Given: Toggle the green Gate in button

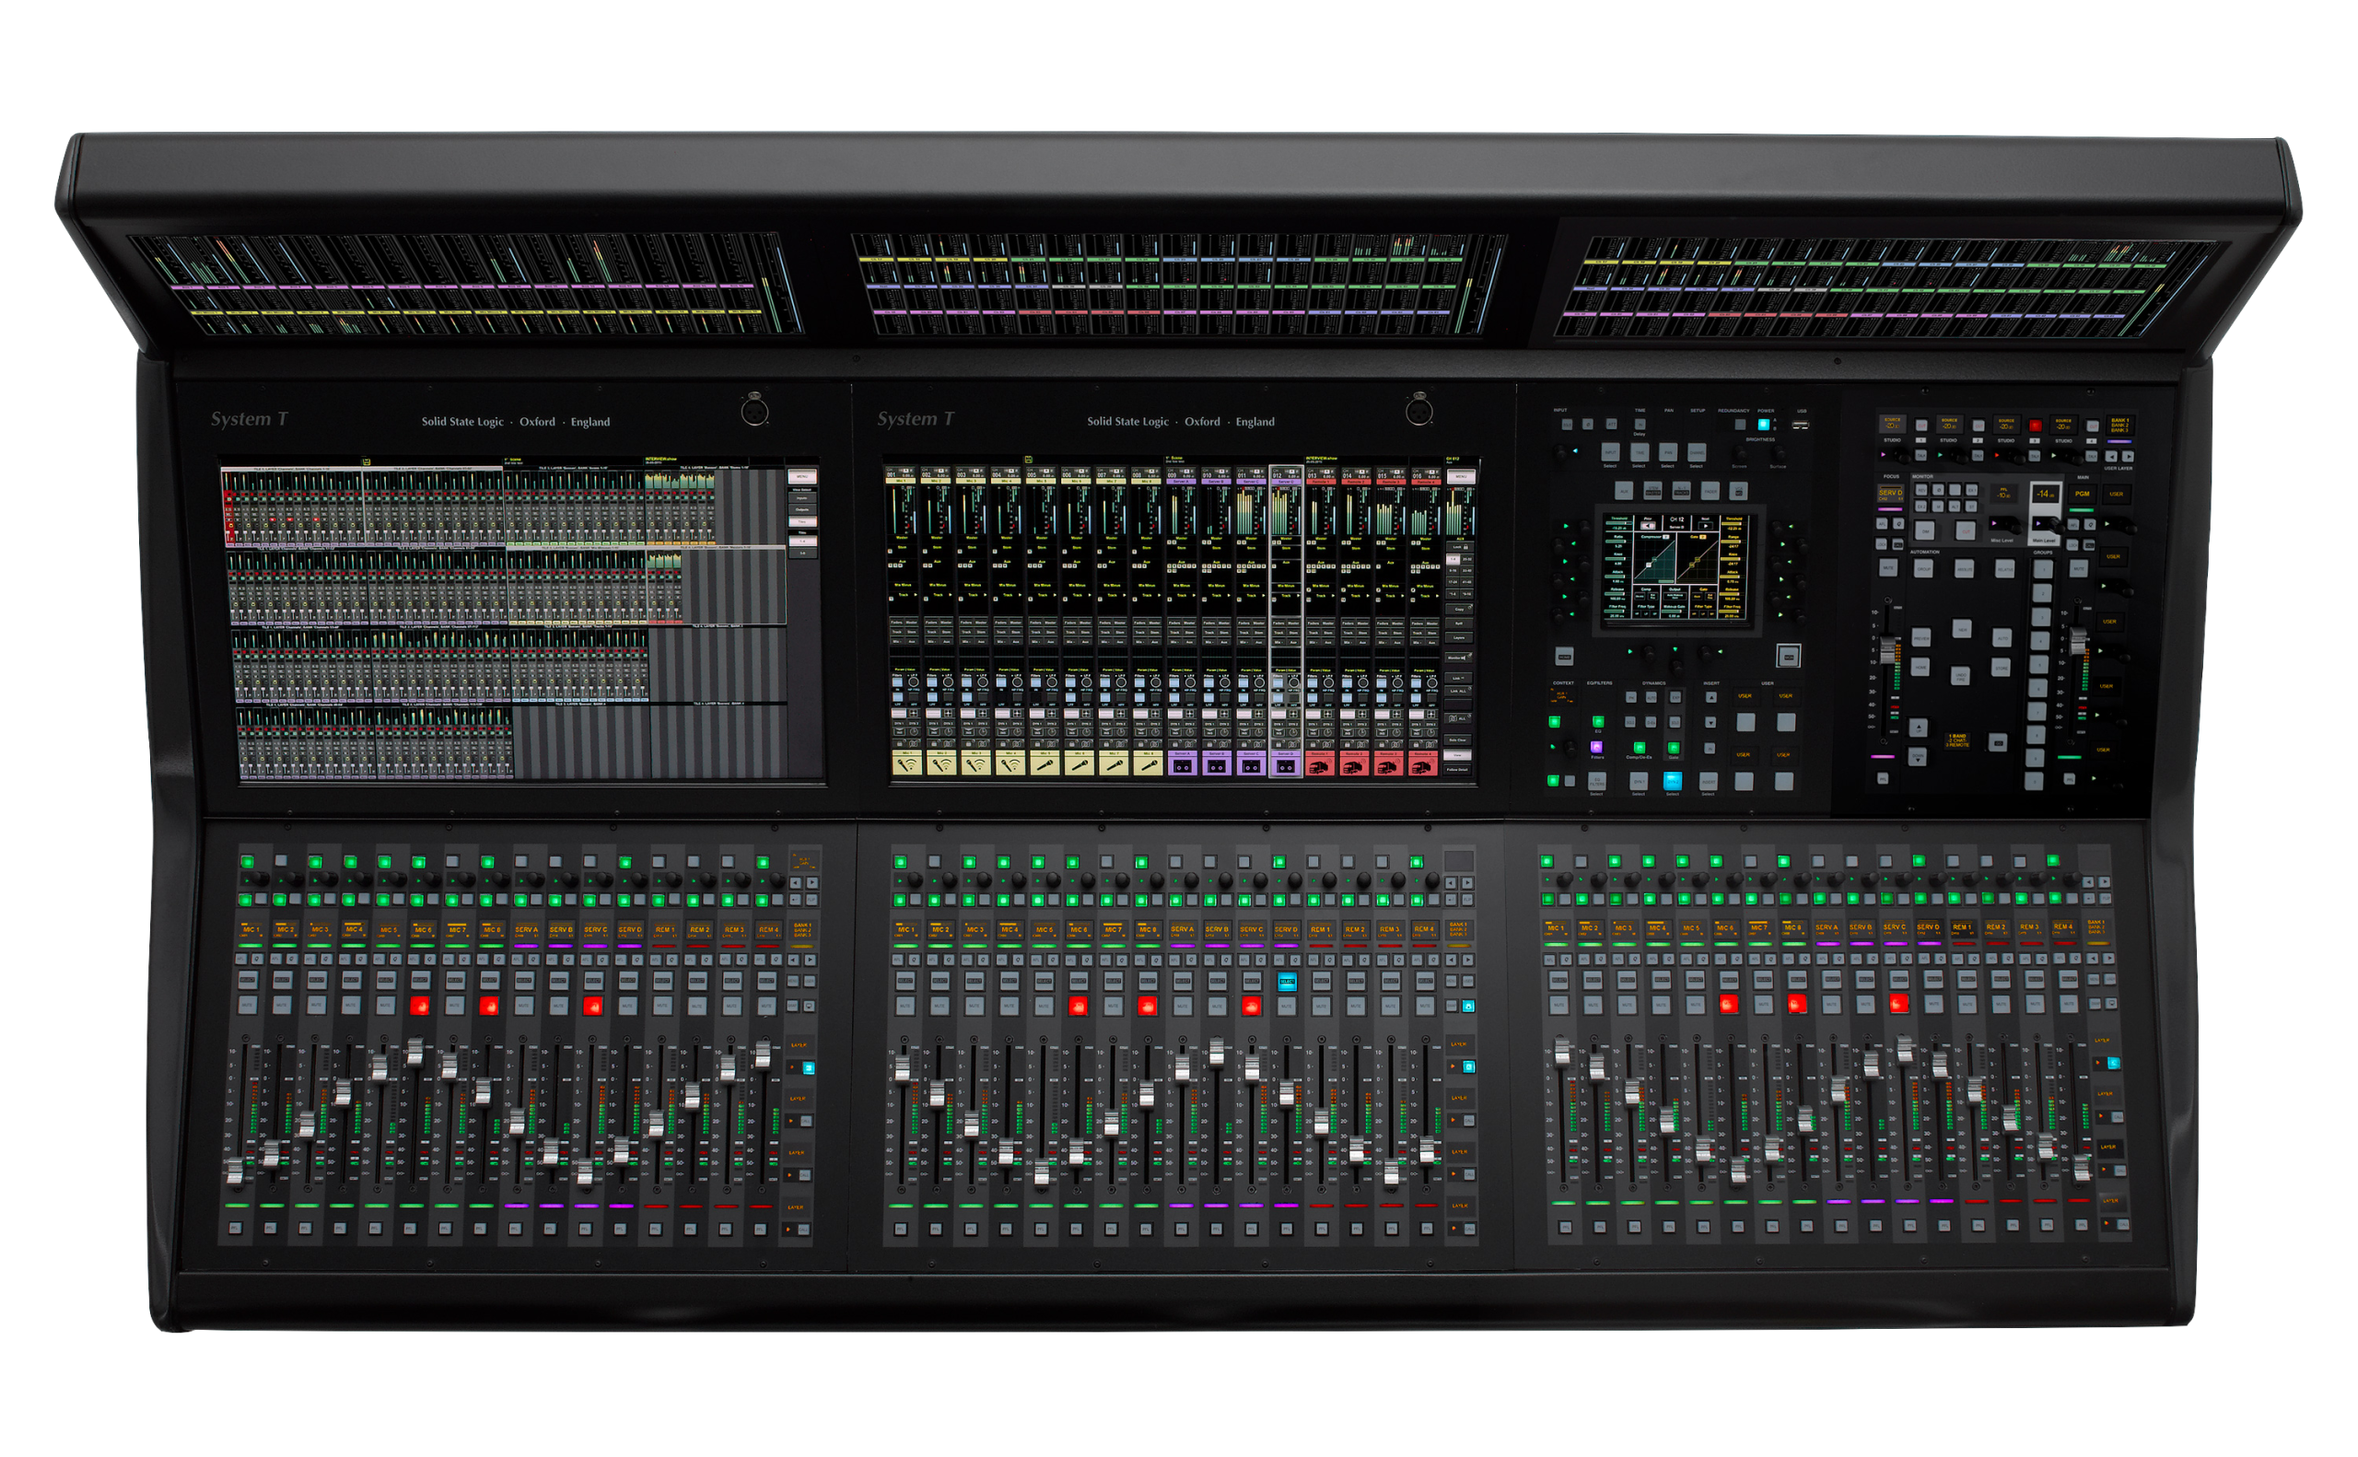Looking at the screenshot, I should (1674, 749).
